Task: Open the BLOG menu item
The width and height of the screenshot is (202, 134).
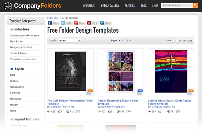Action: (x=143, y=6)
